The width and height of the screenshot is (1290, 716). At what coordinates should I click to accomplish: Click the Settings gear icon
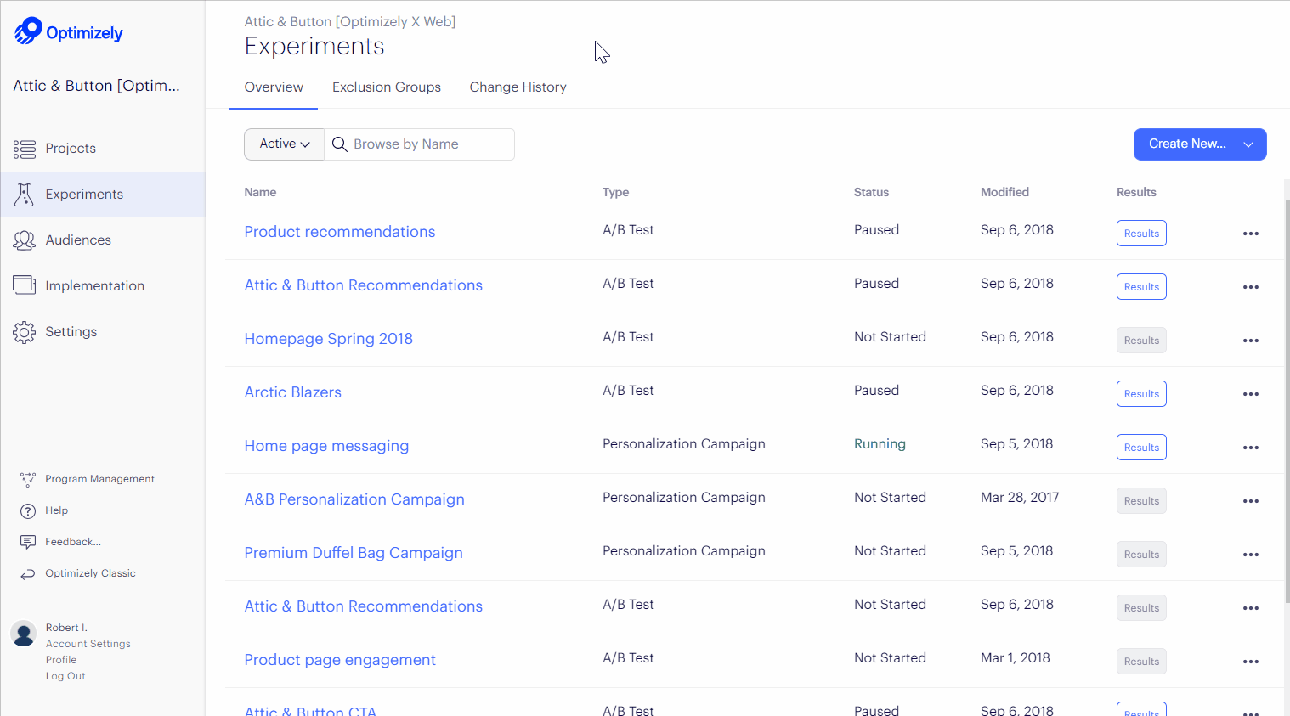coord(24,332)
